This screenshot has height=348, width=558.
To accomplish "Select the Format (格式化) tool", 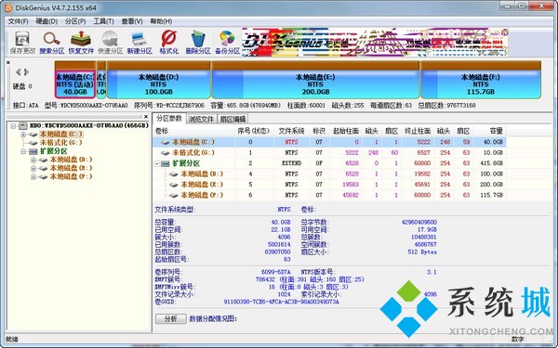I will 168,43.
